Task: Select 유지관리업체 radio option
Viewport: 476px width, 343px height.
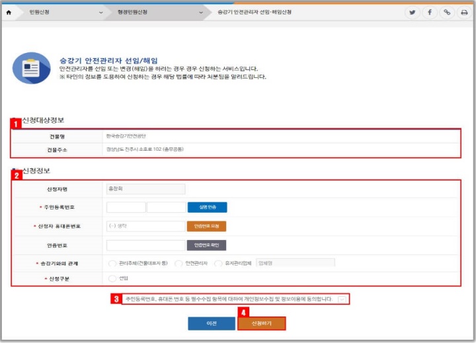Action: 218,263
